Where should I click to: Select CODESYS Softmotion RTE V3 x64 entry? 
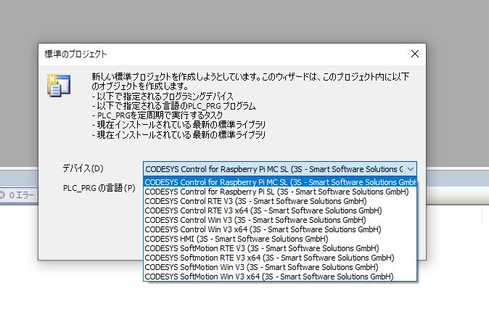tap(280, 258)
